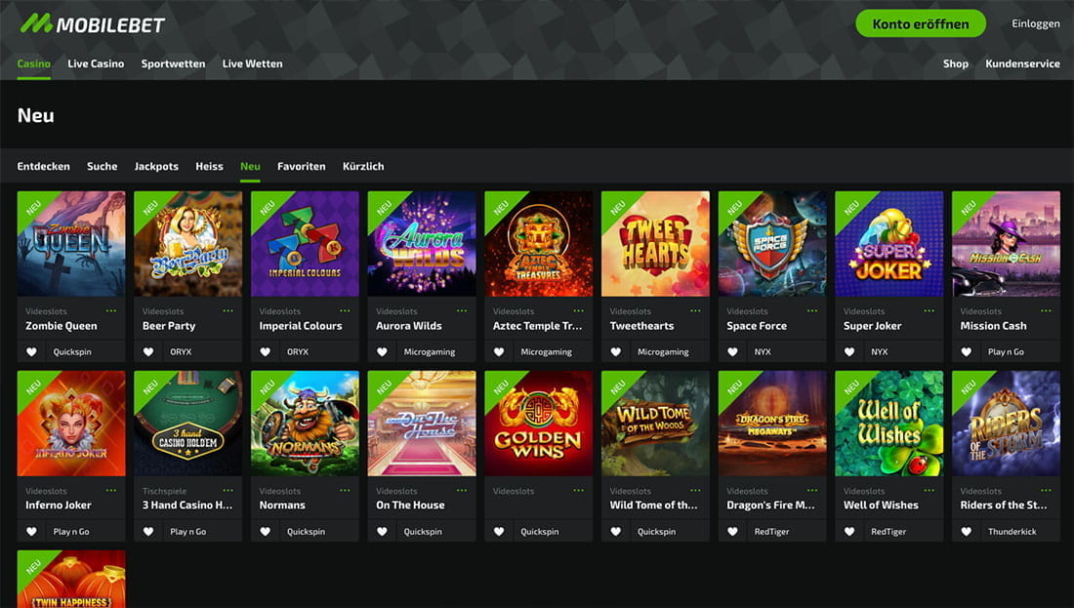Open three-dot menu for Aztec Temple Treasures

pos(579,311)
